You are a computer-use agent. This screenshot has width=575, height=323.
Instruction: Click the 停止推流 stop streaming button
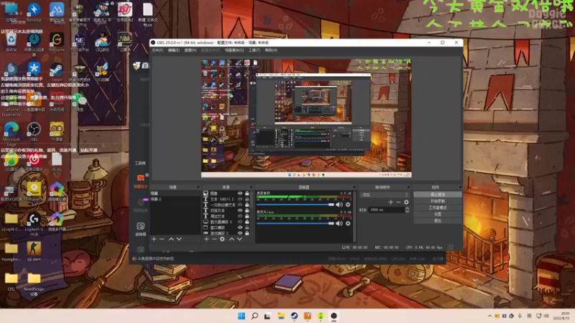(x=438, y=195)
